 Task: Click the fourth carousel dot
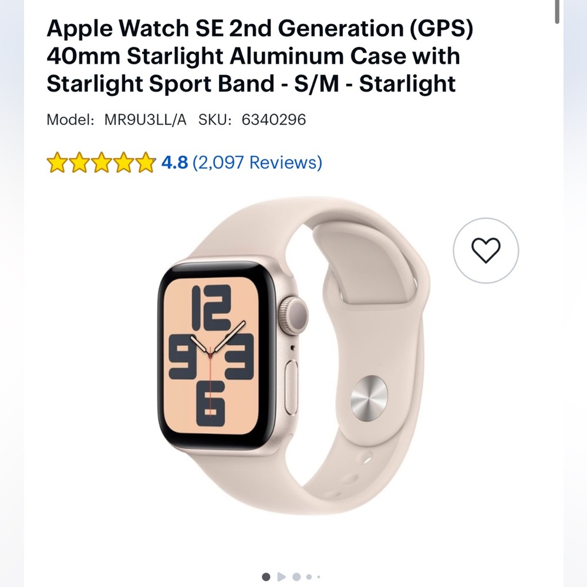tap(309, 576)
